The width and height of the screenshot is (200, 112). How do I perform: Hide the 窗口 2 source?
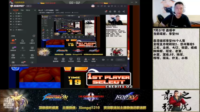click(11, 24)
